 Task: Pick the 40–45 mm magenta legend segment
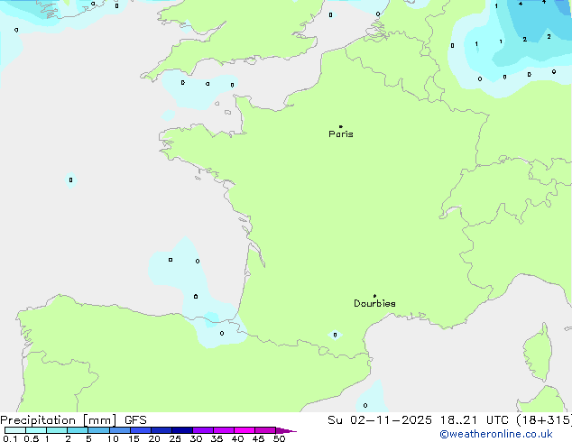coord(244,430)
